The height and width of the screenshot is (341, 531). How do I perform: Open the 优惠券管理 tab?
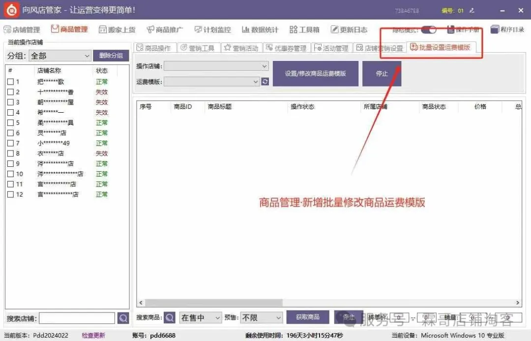point(286,48)
